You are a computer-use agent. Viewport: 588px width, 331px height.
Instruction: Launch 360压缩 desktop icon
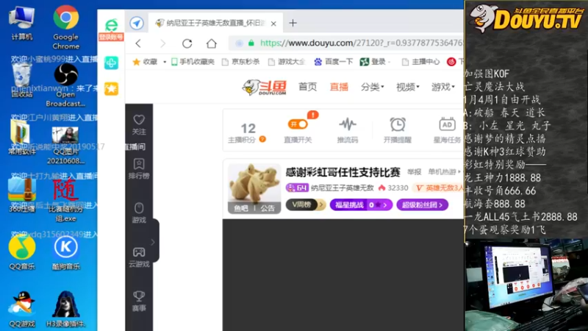tap(21, 195)
